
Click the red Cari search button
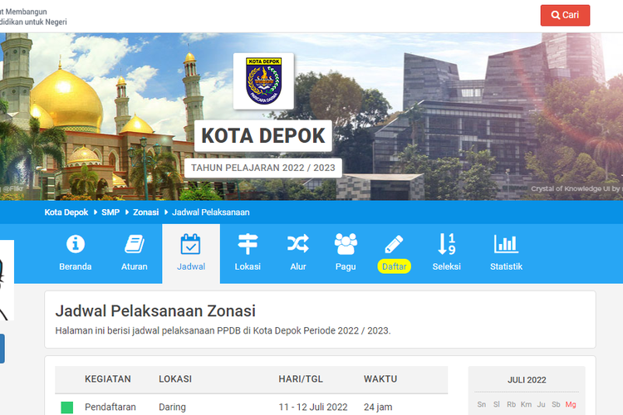(565, 15)
